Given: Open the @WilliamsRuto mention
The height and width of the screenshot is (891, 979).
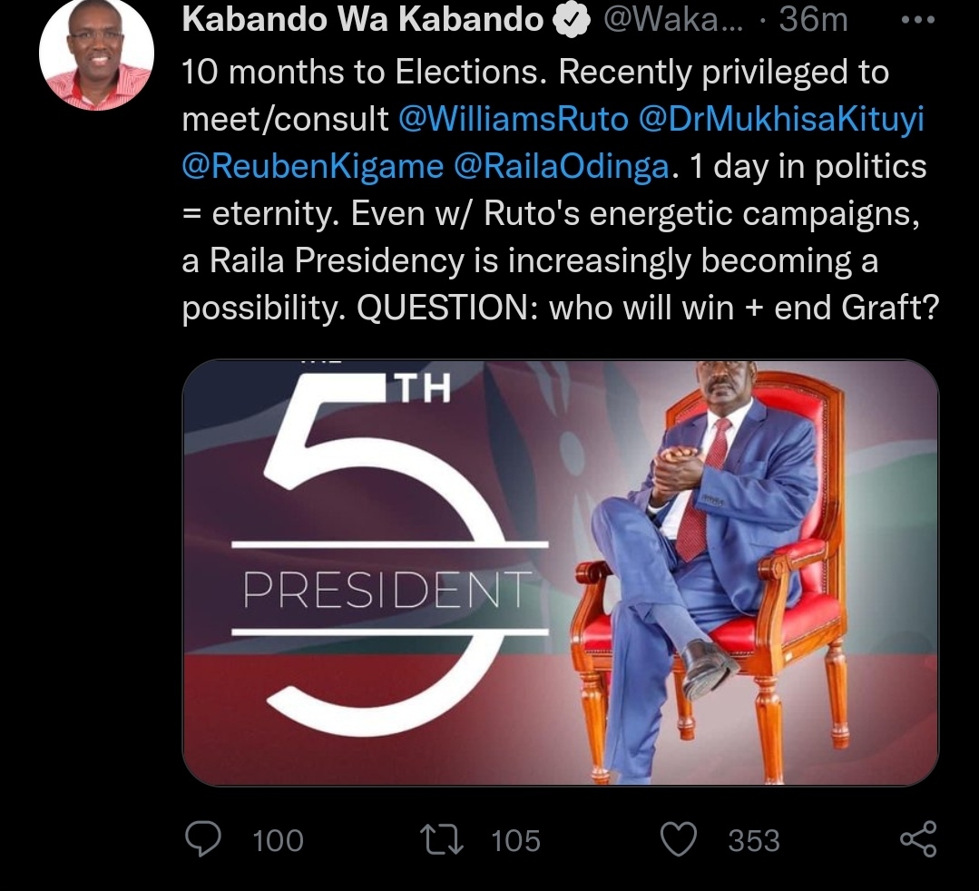Looking at the screenshot, I should 513,119.
